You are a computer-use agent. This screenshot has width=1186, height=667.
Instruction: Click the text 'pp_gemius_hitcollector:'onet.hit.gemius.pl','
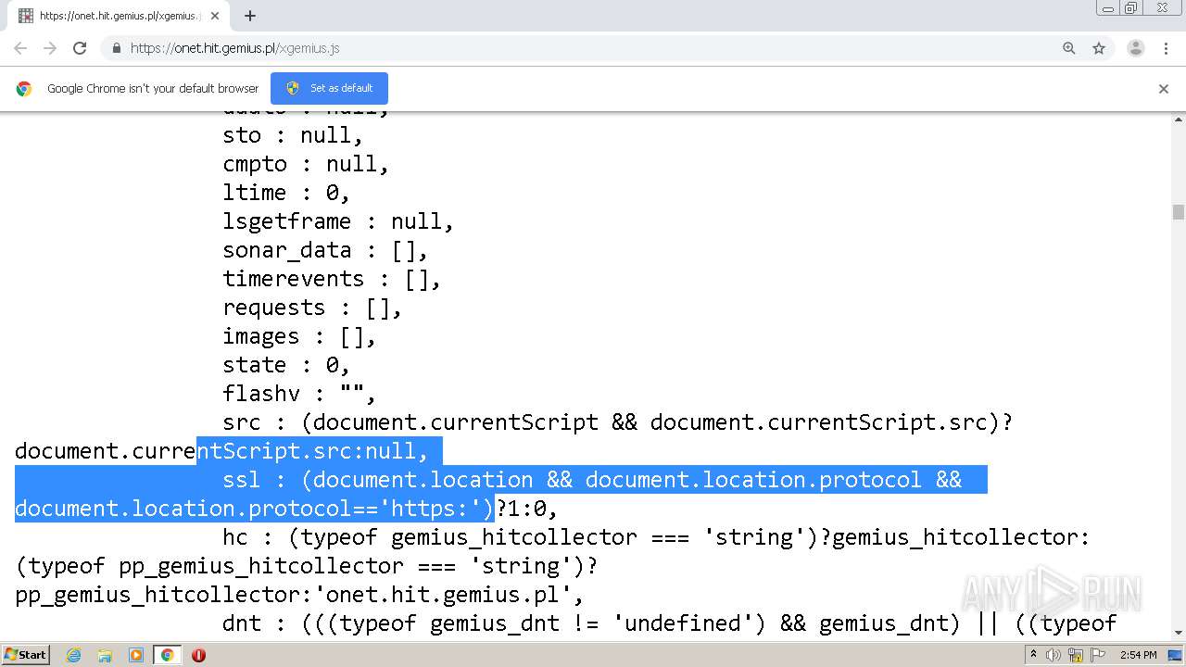click(299, 595)
